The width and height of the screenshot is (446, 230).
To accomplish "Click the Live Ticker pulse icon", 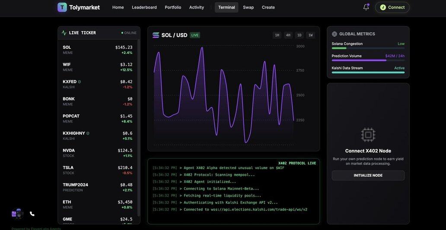I will point(64,33).
